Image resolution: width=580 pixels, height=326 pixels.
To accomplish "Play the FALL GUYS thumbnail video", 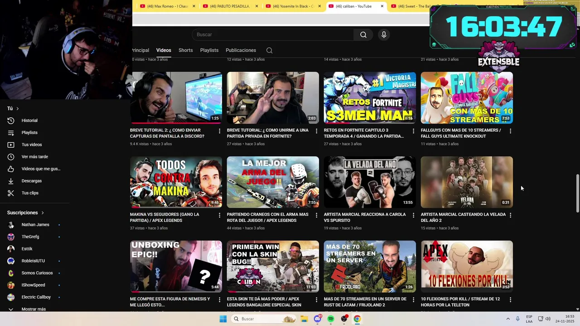I will [467, 97].
